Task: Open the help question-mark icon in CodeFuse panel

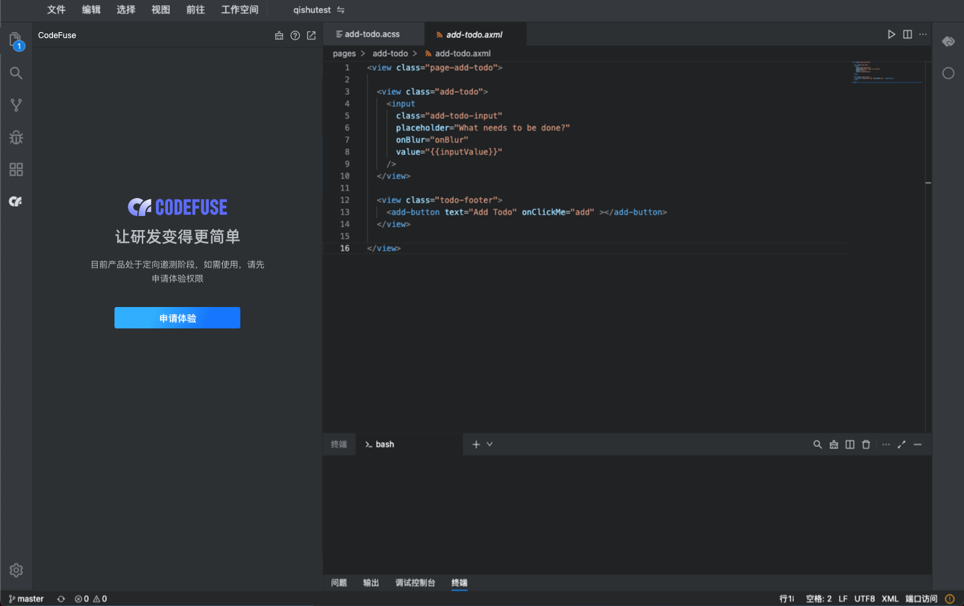Action: coord(295,35)
